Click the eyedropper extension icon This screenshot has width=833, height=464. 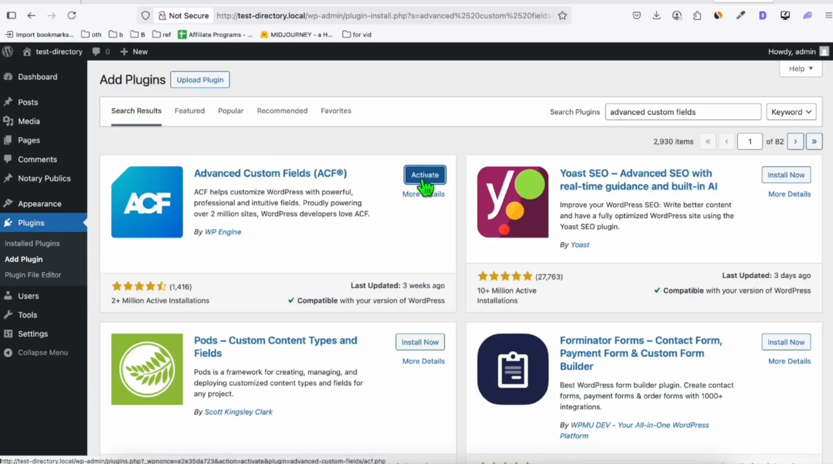740,16
